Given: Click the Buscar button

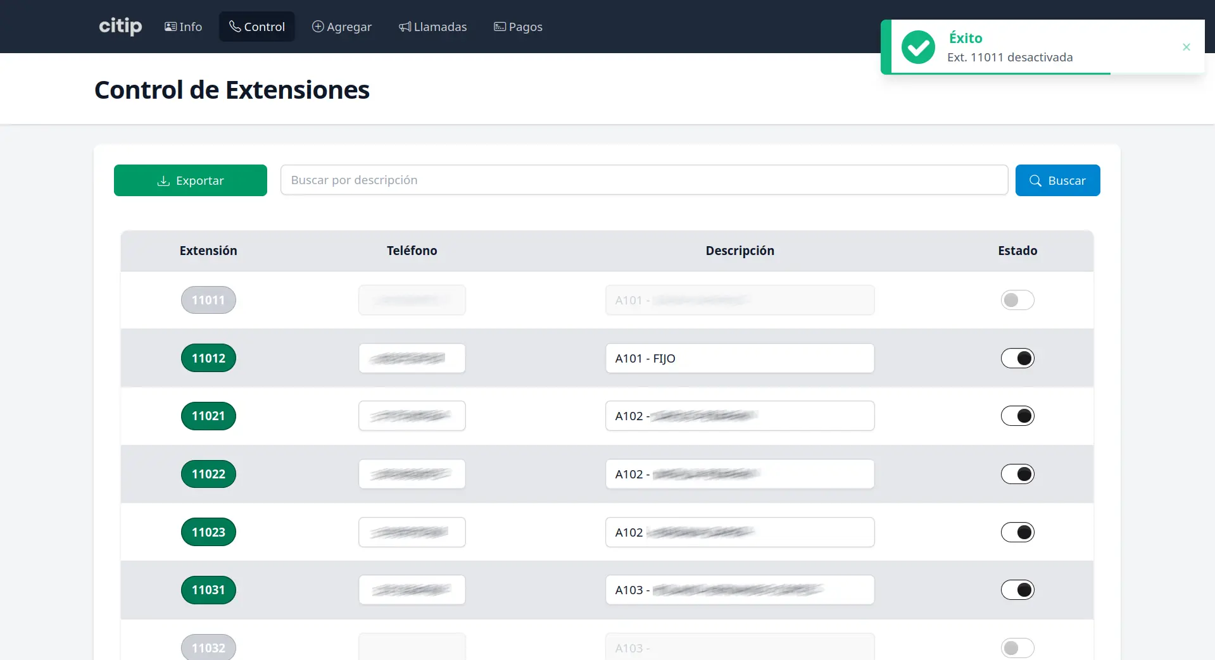Looking at the screenshot, I should point(1057,180).
